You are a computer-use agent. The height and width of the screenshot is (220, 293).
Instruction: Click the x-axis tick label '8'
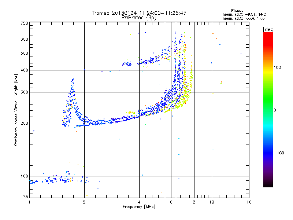[x=194, y=202]
